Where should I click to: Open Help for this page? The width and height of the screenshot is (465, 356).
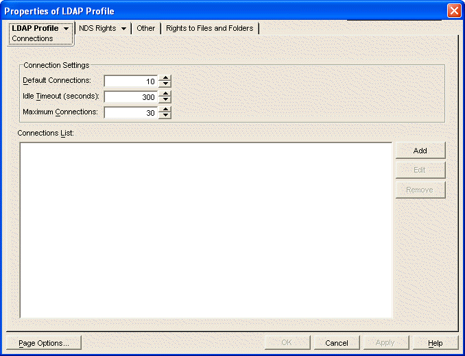pyautogui.click(x=436, y=343)
